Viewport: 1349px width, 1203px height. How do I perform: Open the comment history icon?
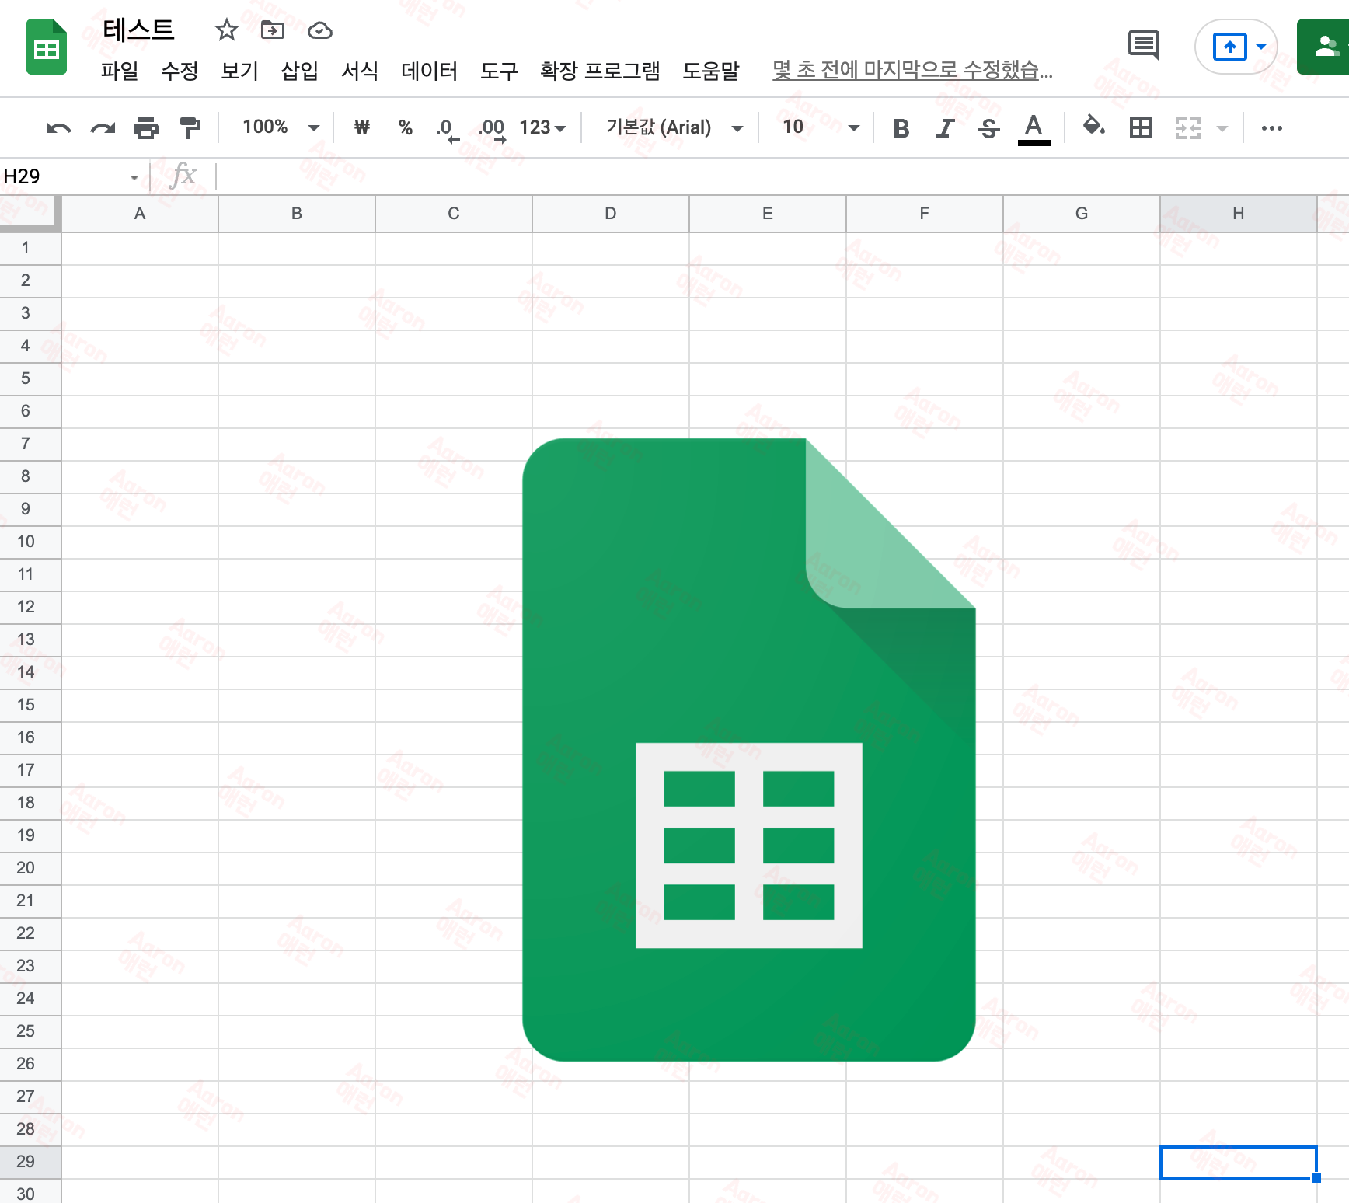1144,46
